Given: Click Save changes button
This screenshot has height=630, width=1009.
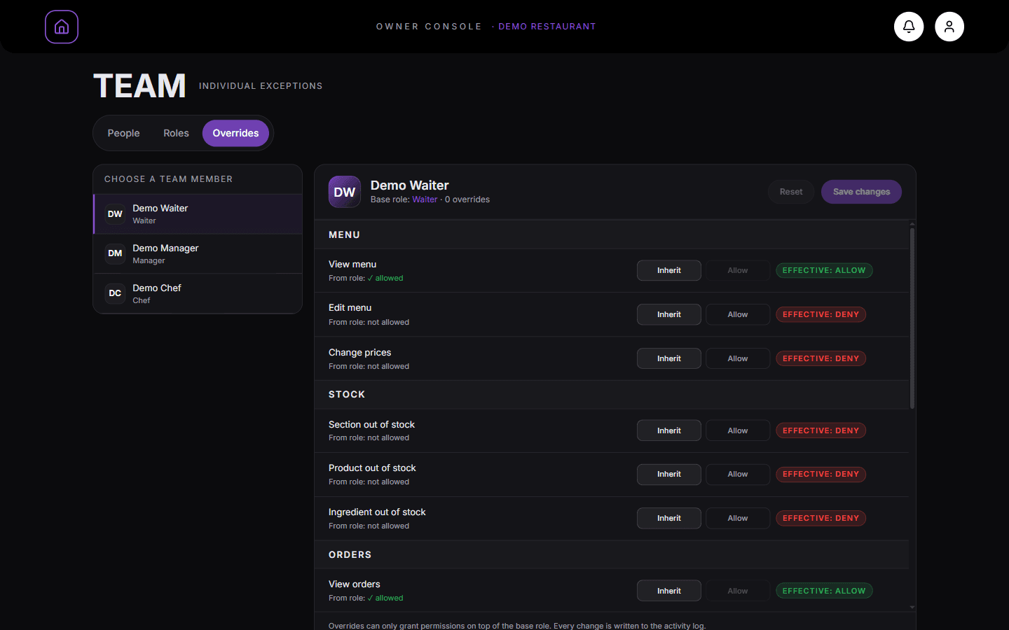Looking at the screenshot, I should [861, 192].
